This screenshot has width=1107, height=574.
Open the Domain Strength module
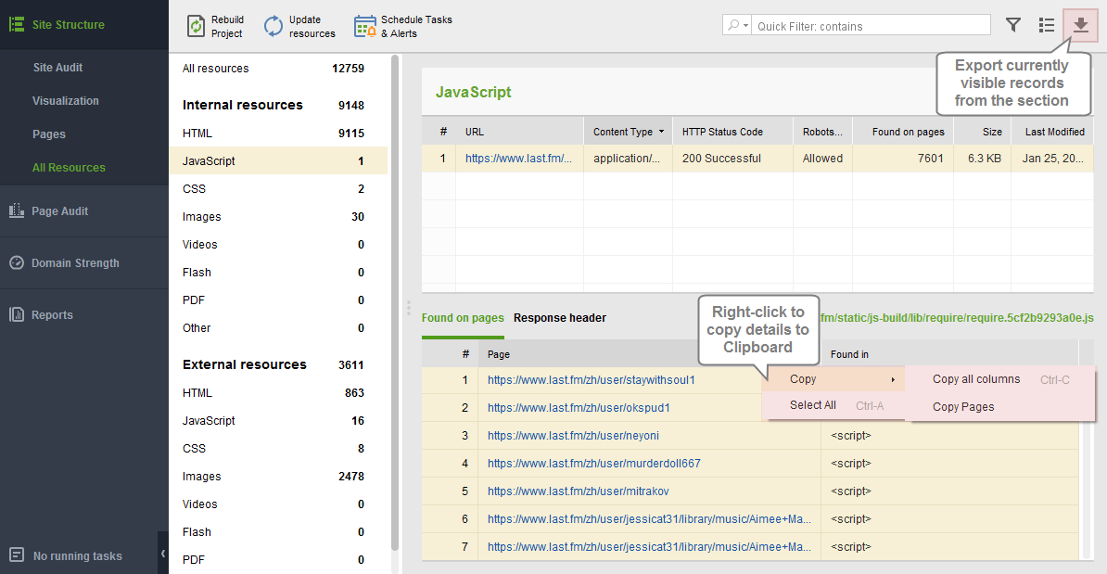(x=84, y=262)
